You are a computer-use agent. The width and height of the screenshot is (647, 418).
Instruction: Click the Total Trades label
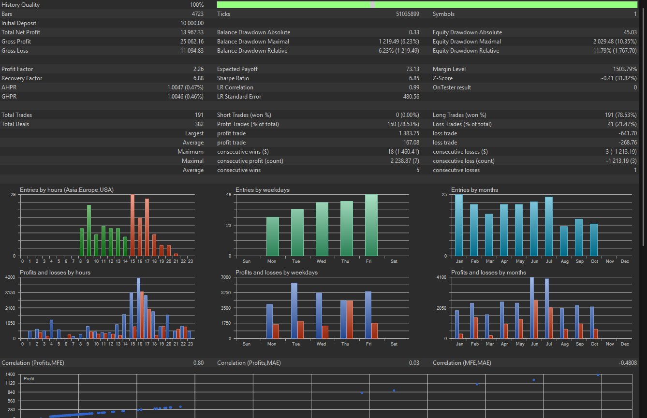[x=16, y=115]
